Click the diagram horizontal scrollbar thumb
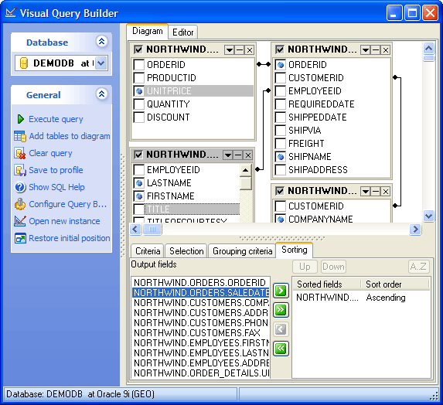 pyautogui.click(x=152, y=230)
